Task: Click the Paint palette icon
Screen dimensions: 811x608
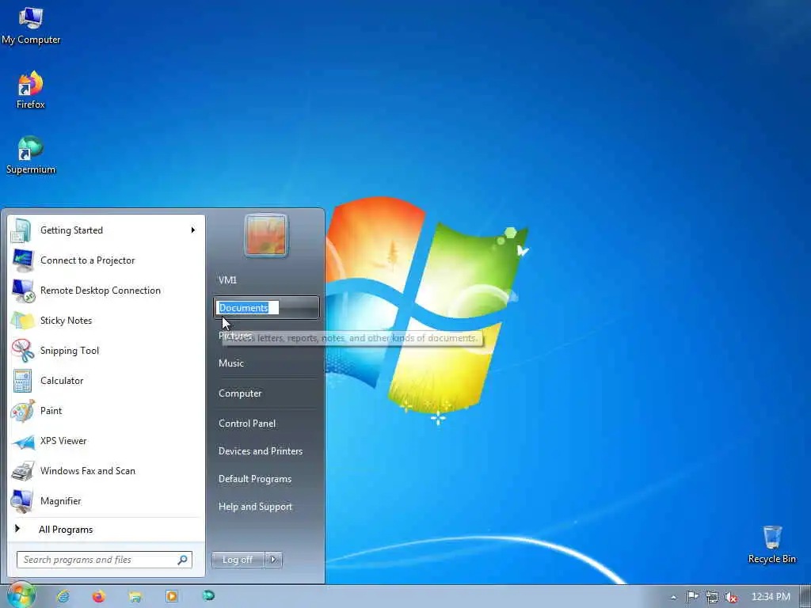Action: click(x=22, y=411)
